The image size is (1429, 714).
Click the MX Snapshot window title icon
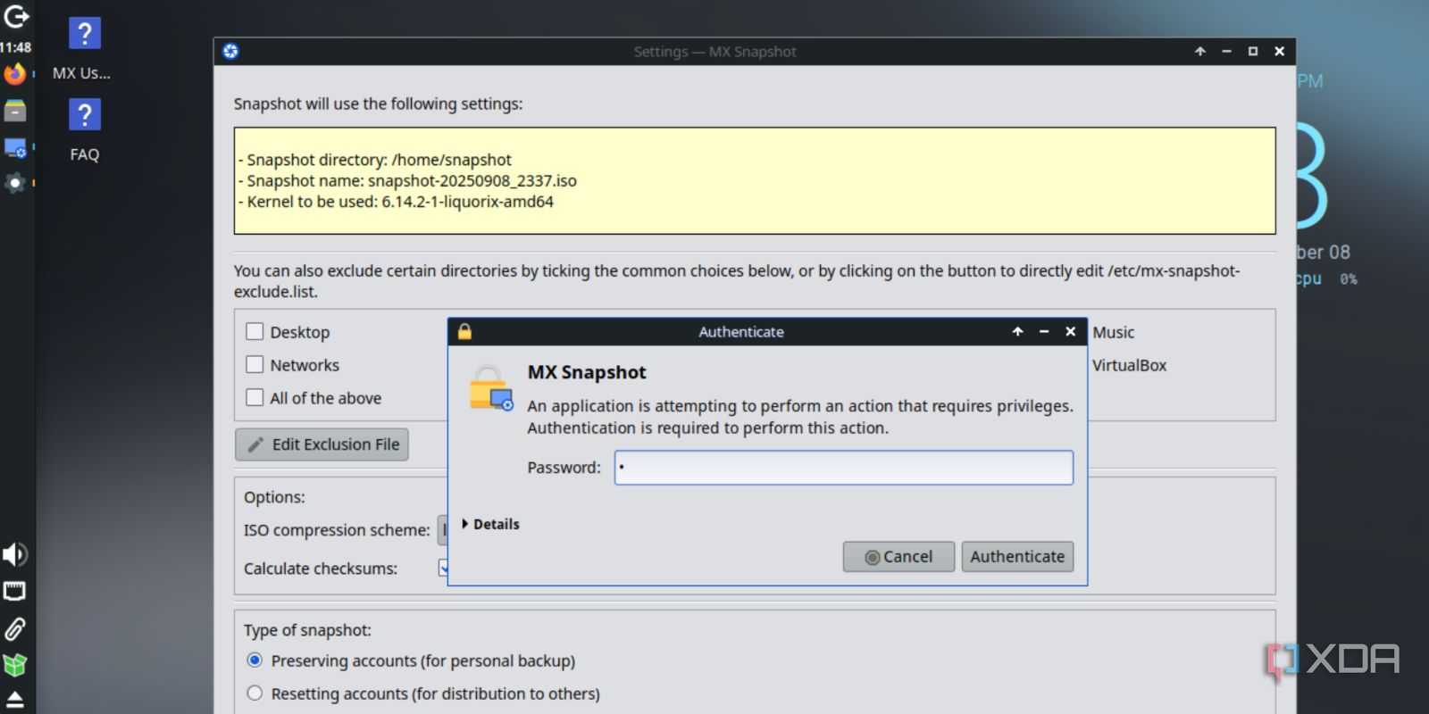pos(230,52)
